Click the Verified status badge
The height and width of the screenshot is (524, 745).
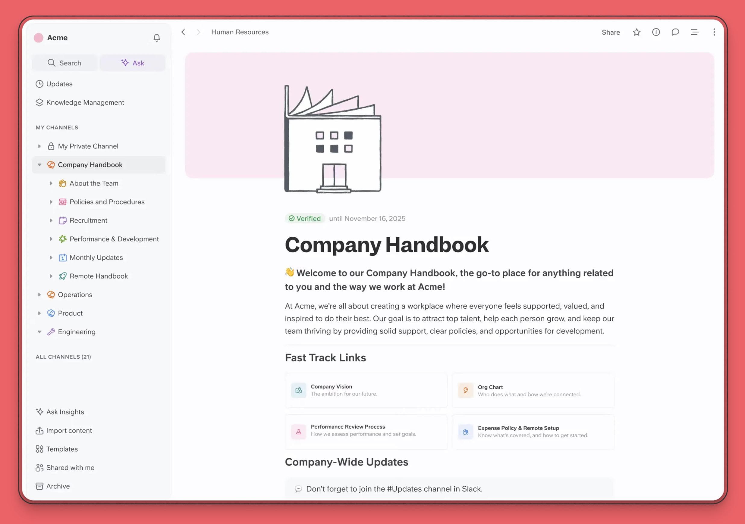305,219
